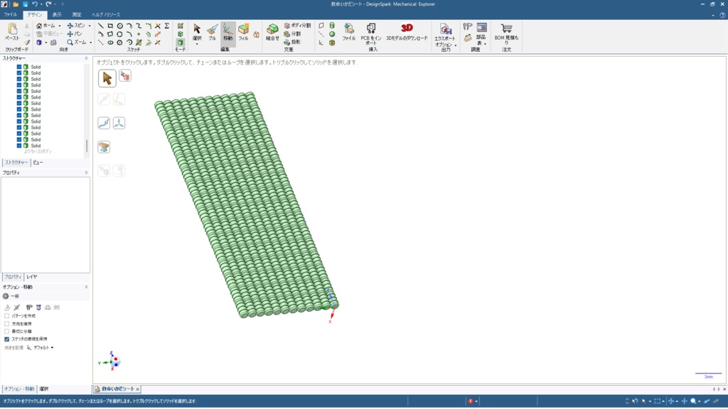Image resolution: width=728 pixels, height=409 pixels.
Task: Click the equation Σ sketch icon
Action: click(166, 26)
